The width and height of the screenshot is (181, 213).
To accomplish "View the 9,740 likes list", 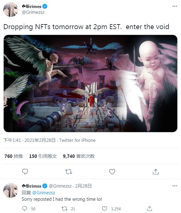I will (x=79, y=156).
